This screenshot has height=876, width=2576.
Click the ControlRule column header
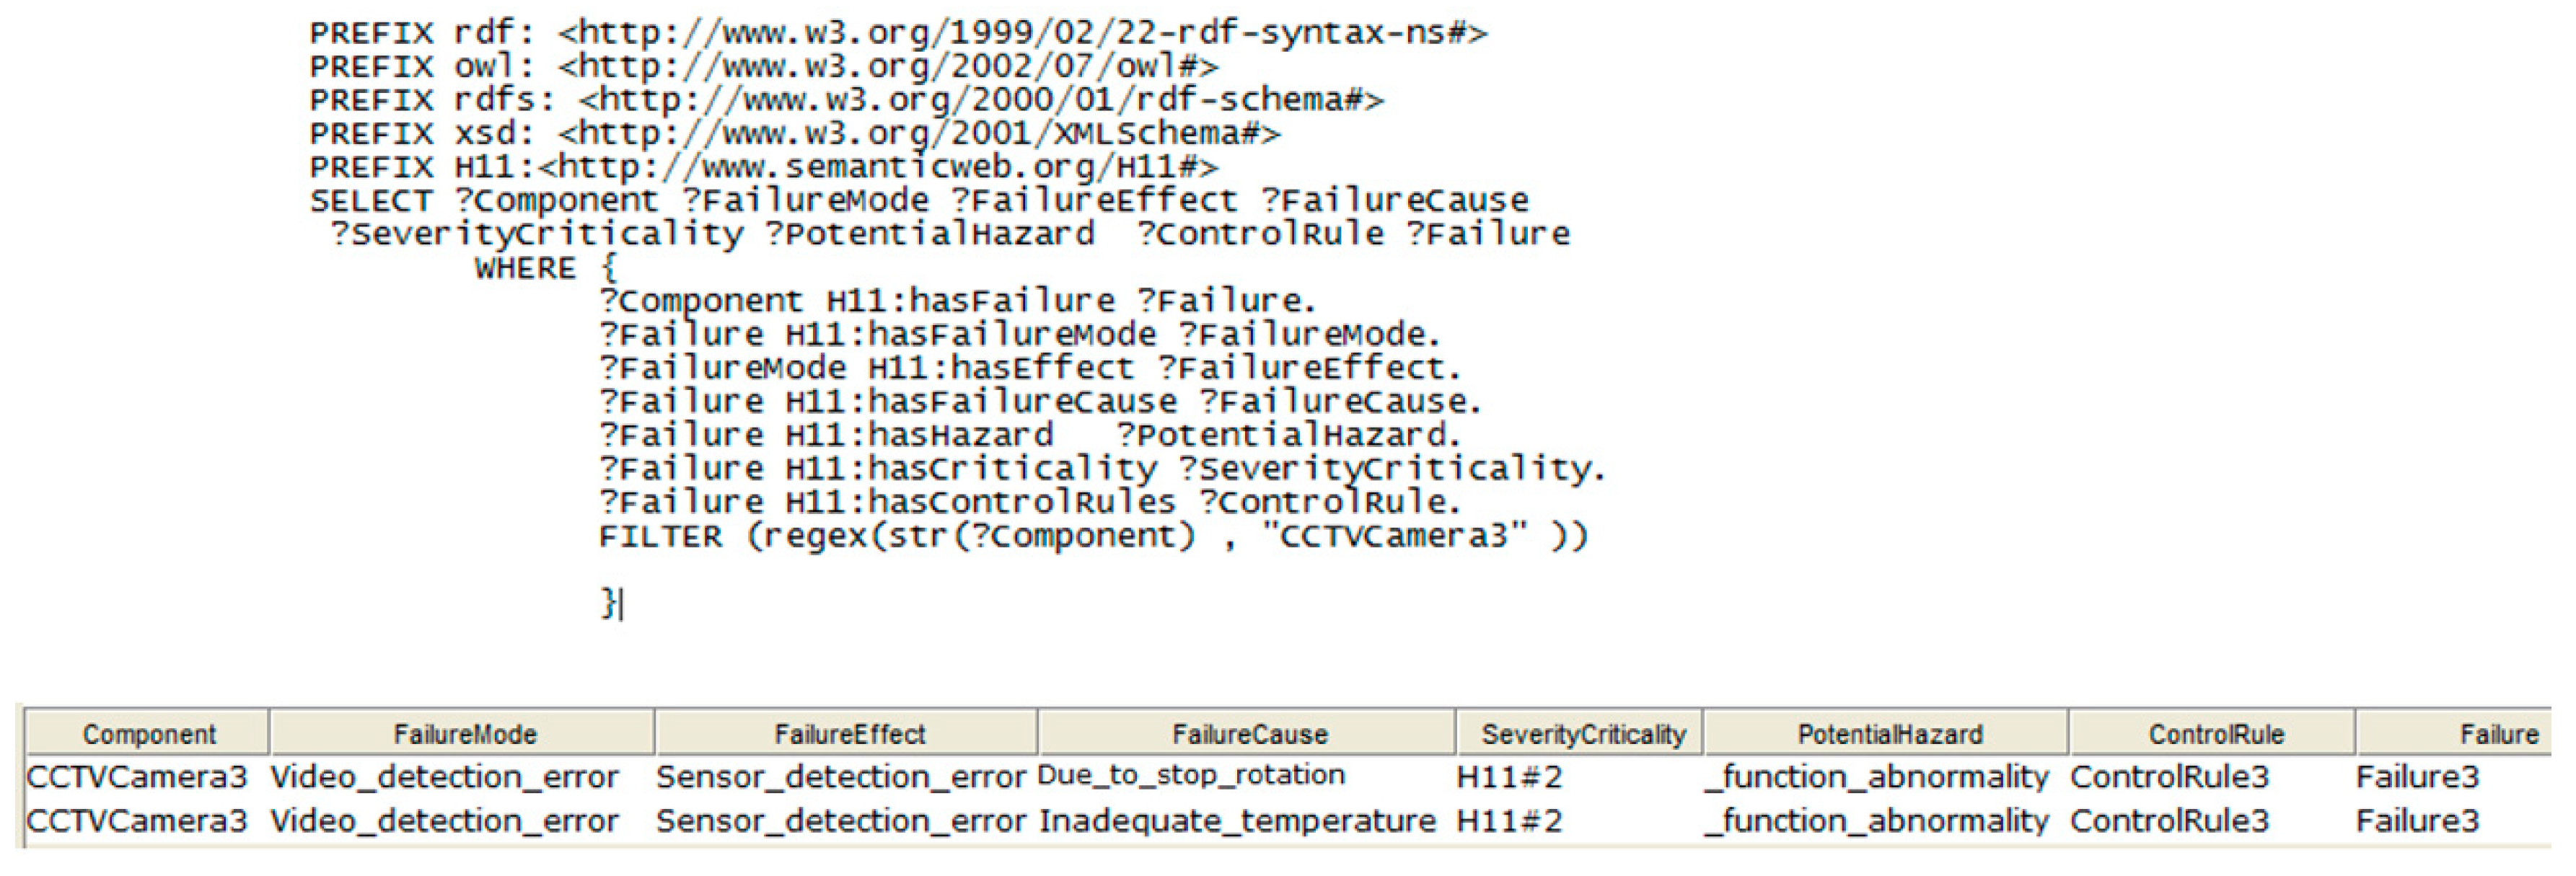(x=2215, y=734)
